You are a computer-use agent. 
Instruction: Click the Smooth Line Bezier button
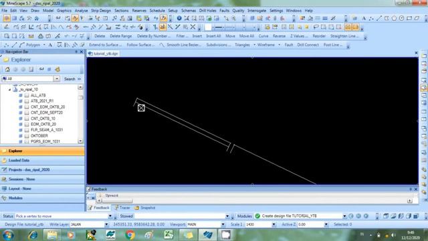181,45
